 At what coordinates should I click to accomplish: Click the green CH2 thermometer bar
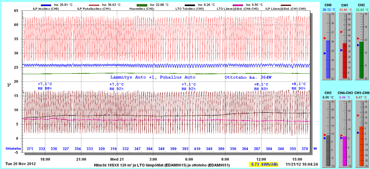tap(361, 60)
